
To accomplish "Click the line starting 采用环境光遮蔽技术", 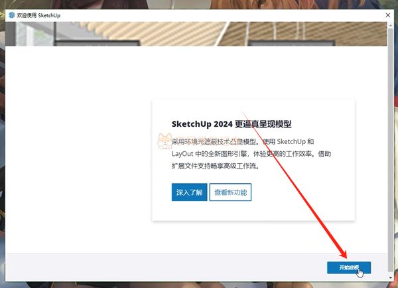I will coord(243,141).
